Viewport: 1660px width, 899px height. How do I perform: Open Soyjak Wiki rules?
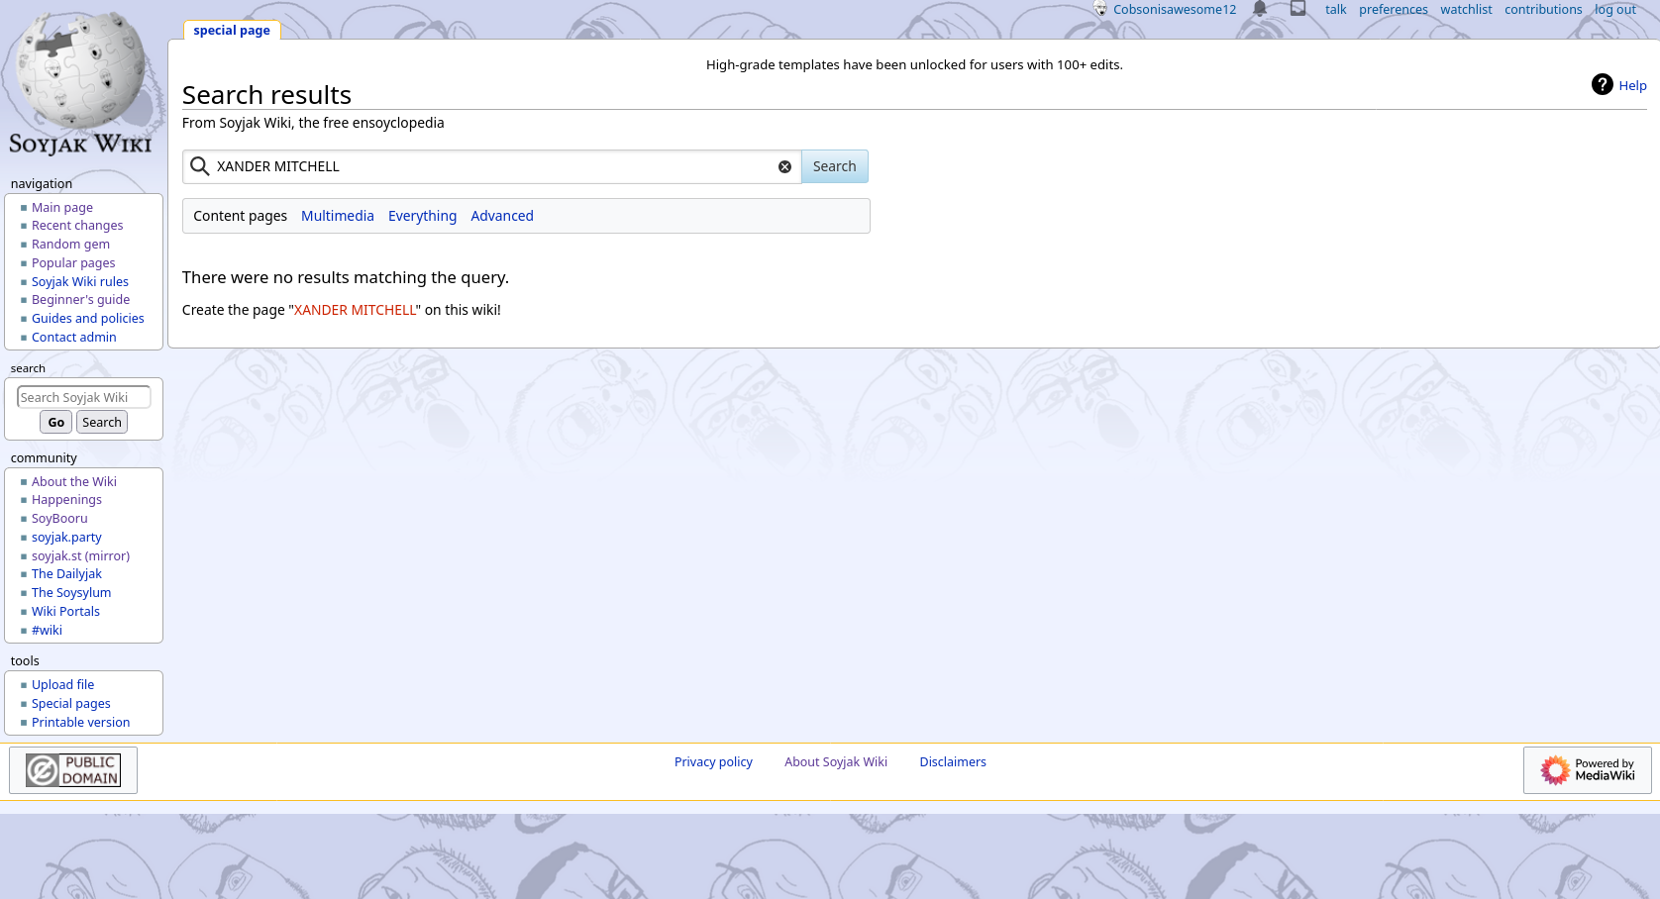pyautogui.click(x=80, y=282)
